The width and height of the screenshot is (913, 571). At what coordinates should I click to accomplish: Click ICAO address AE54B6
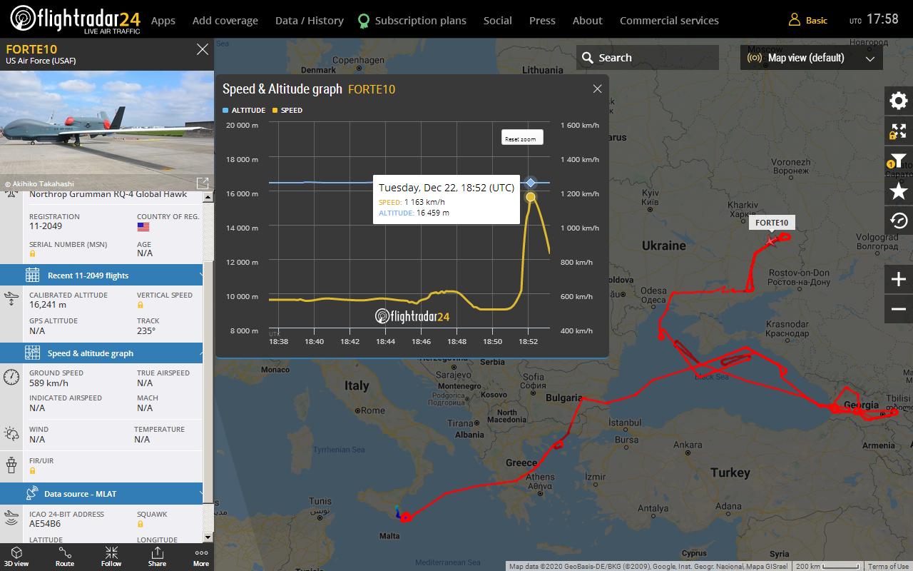tap(45, 524)
